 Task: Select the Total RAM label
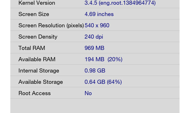coord(32,48)
